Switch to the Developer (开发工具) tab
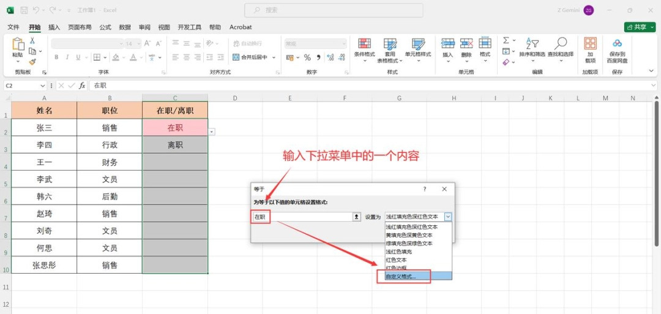 (189, 27)
